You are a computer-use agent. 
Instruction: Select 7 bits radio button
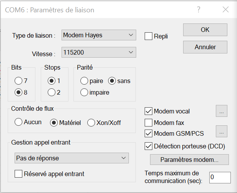click(x=18, y=81)
